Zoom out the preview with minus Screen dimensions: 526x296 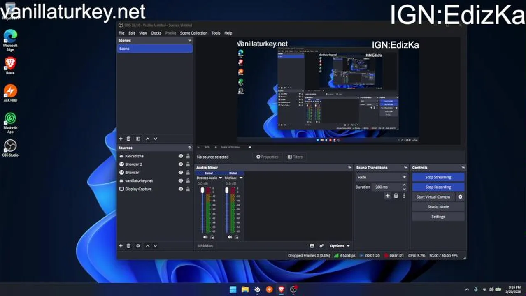[x=198, y=147]
